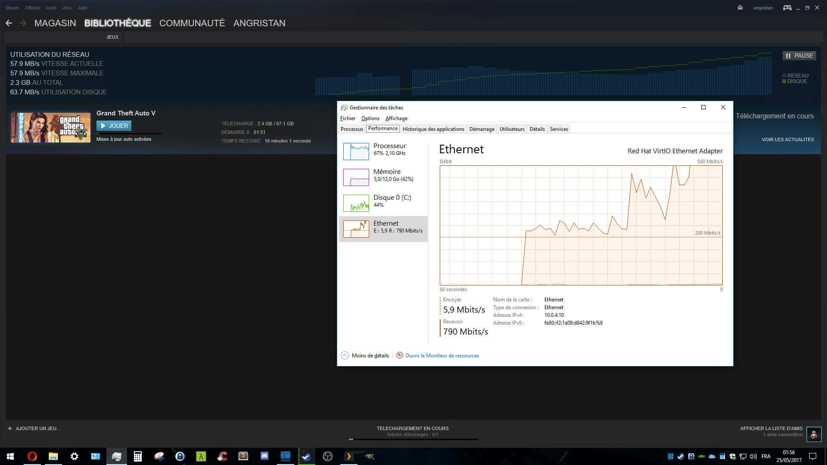Open the Amis menu in Steam

coord(51,8)
